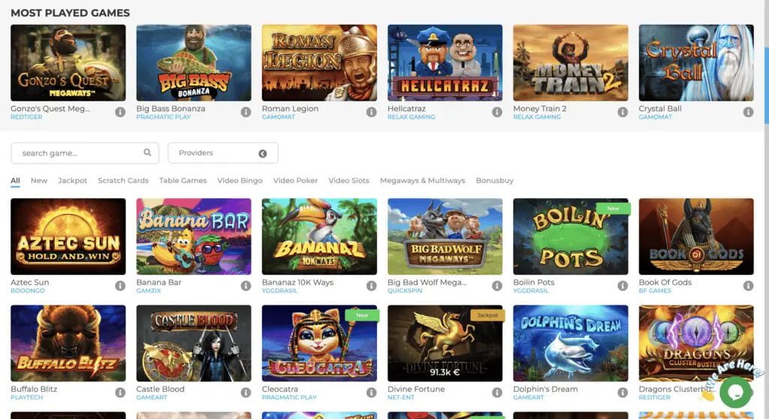Screen dimensions: 769x419
Task: Click the Hellcatraz info icon
Action: click(497, 112)
